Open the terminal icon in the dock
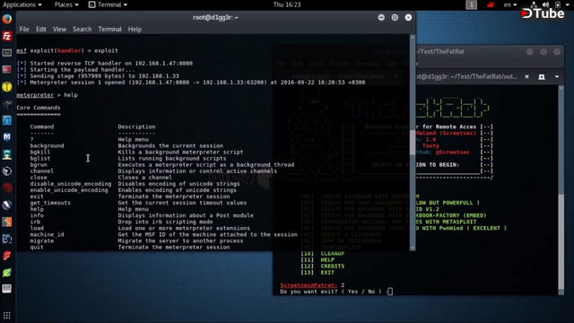The image size is (574, 323). coord(7,53)
